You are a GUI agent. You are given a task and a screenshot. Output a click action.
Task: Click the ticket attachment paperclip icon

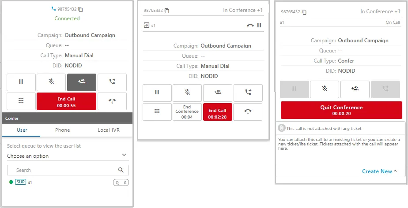coord(282,128)
